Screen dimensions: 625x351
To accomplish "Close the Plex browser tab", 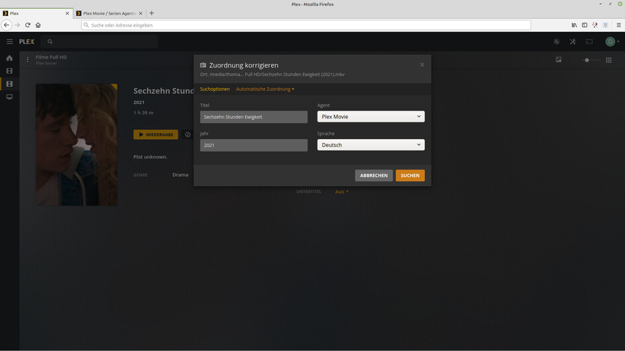I will 67,13.
